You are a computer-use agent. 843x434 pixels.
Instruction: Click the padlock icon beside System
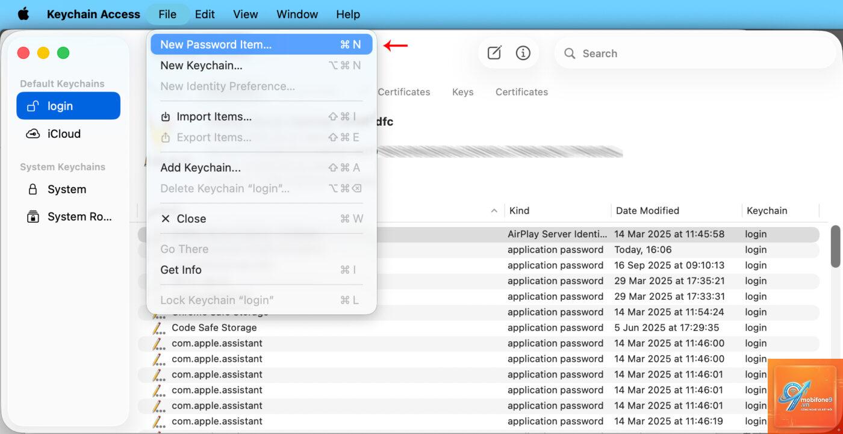pyautogui.click(x=33, y=189)
